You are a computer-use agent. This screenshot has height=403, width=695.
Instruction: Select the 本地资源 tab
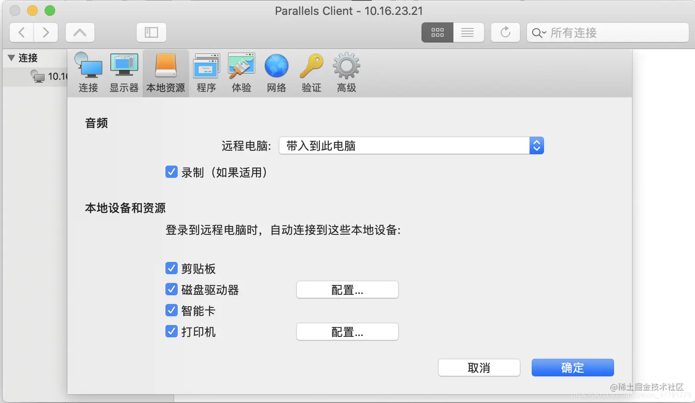coord(165,73)
